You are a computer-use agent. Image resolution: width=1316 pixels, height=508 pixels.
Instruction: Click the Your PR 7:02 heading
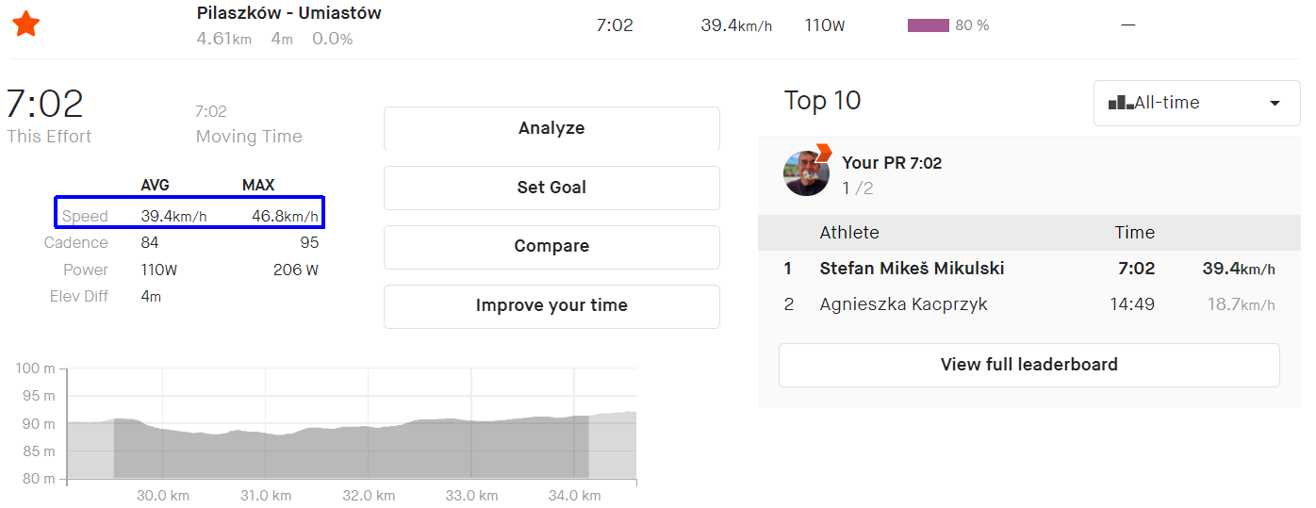pyautogui.click(x=891, y=163)
